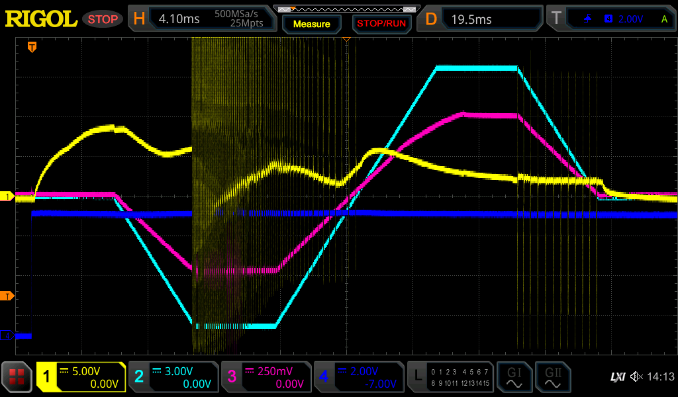The width and height of the screenshot is (678, 397).
Task: Open the GII signal generator icon
Action: tap(552, 377)
